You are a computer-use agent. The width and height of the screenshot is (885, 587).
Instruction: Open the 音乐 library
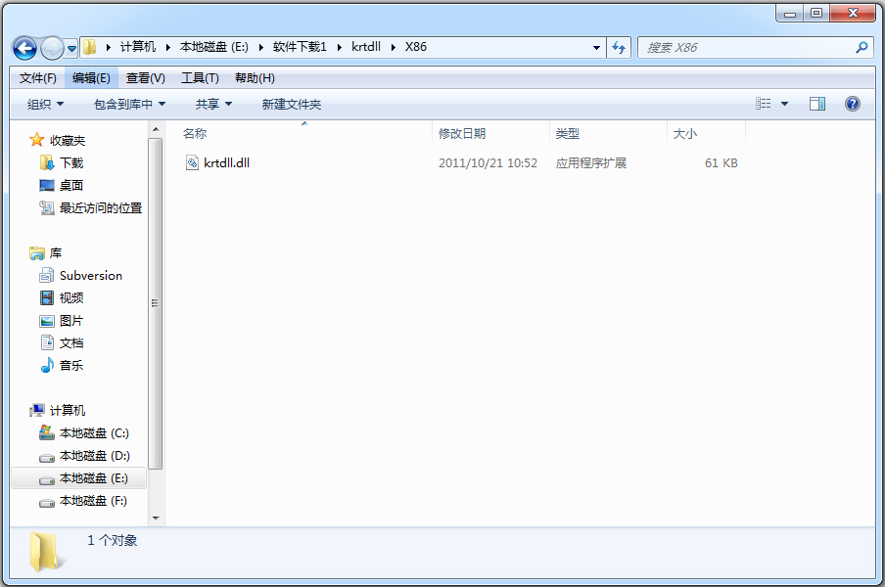[70, 366]
